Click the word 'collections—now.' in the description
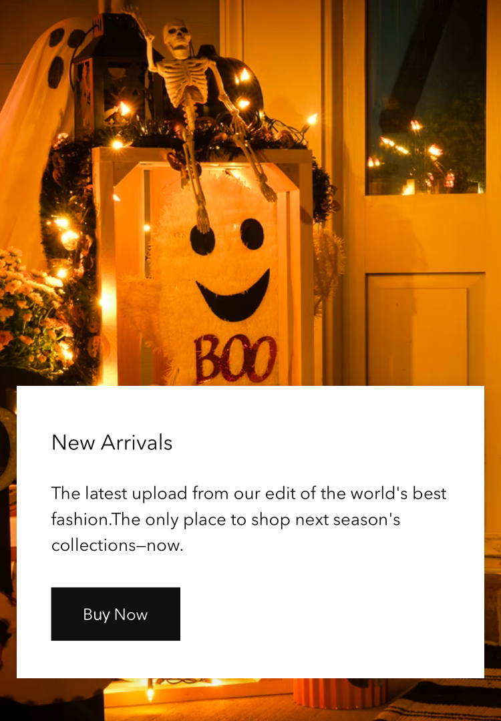Image resolution: width=501 pixels, height=721 pixels. (x=118, y=545)
